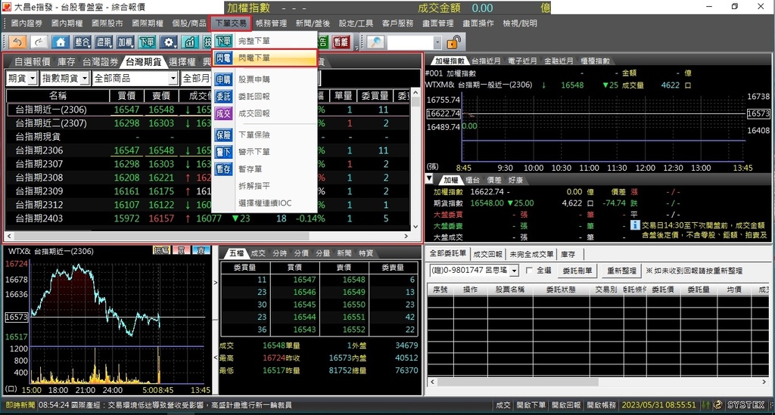Click the 閃電 icon in the menu

pos(223,57)
